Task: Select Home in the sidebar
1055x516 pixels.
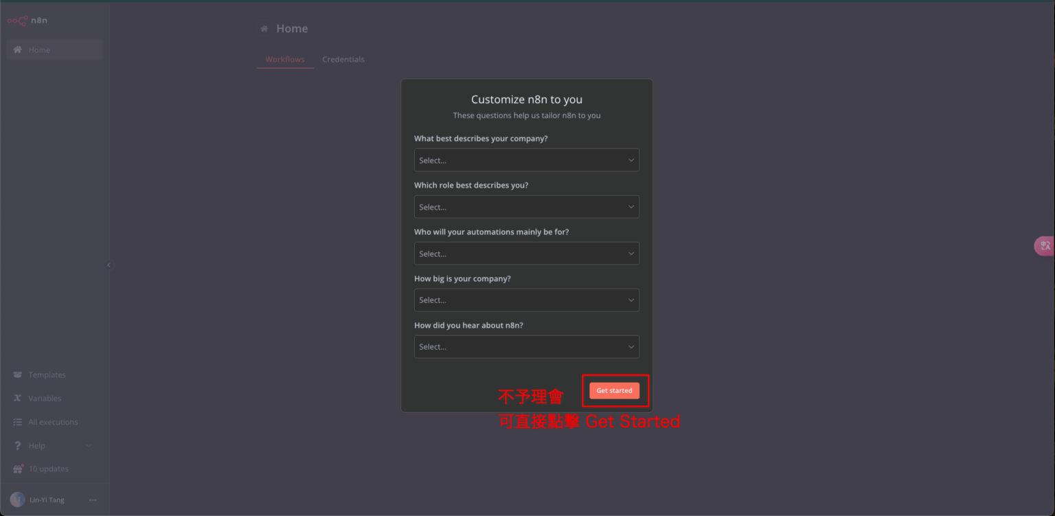Action: [55, 50]
